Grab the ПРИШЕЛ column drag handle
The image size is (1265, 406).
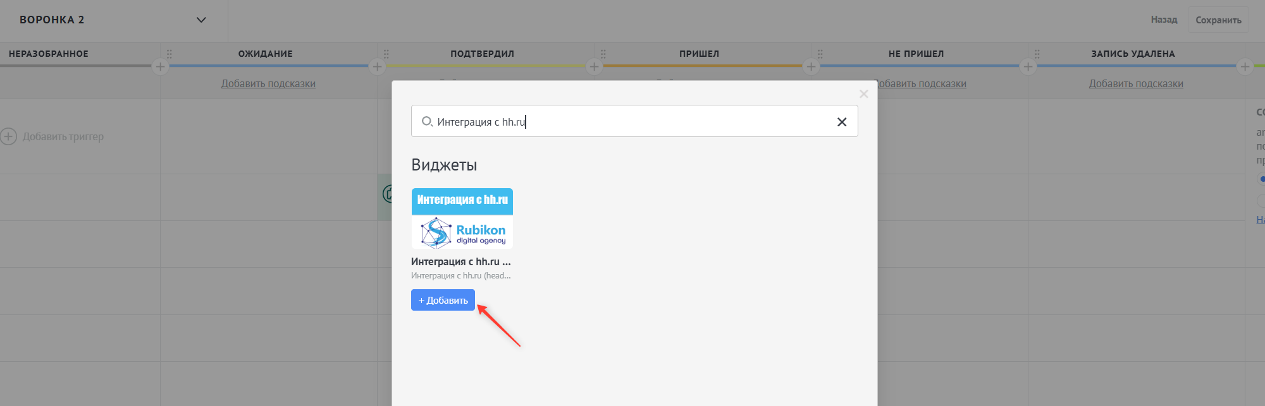pyautogui.click(x=603, y=54)
